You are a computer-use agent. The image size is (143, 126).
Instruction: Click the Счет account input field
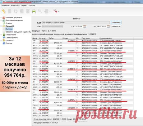coord(53,26)
